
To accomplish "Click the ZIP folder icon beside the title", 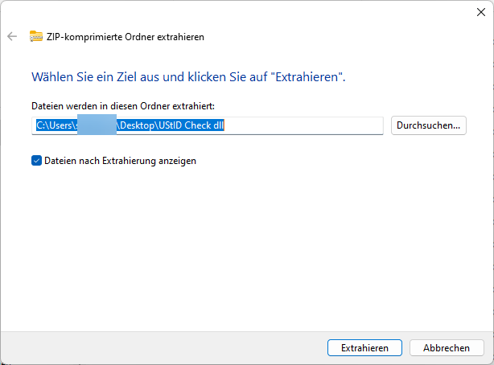I will point(35,36).
